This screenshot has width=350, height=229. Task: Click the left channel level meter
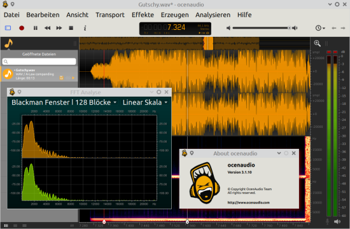[329, 136]
